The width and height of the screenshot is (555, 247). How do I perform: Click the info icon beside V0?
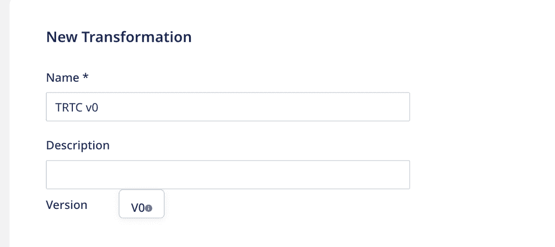click(x=149, y=208)
